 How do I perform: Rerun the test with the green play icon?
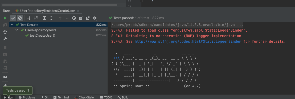[x=5, y=18]
